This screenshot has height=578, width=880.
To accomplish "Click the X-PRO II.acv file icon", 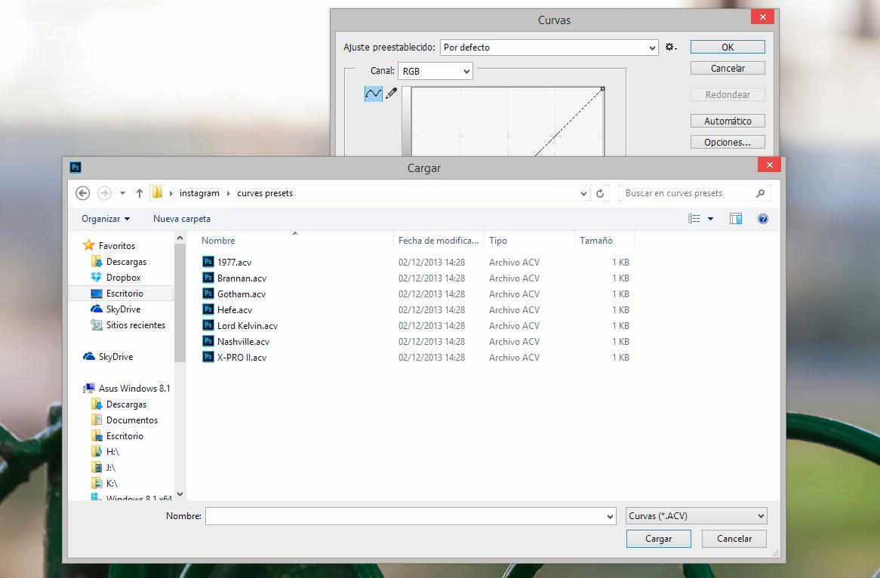I will pyautogui.click(x=208, y=357).
